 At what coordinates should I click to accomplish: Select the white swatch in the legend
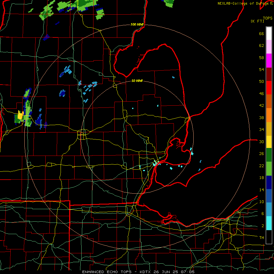coord(269,33)
